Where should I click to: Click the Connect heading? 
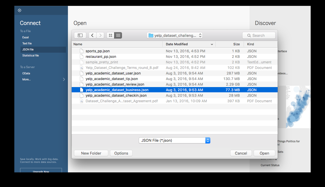click(30, 23)
